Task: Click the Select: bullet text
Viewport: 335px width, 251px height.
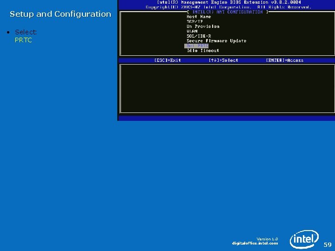Action: tap(26, 32)
